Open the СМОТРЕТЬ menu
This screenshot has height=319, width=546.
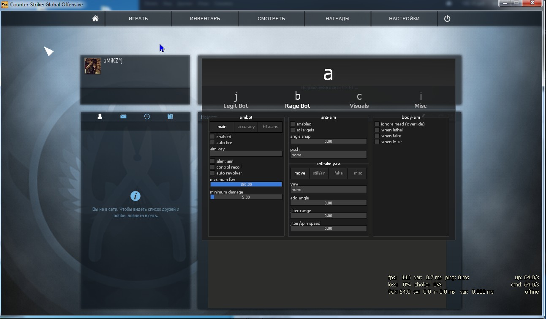[271, 19]
